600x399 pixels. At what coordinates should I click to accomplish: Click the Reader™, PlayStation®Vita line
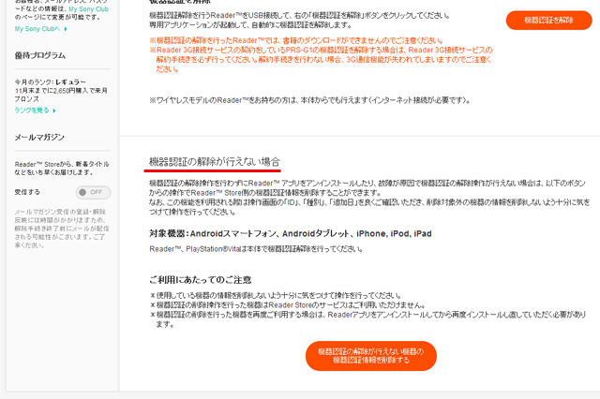256,249
